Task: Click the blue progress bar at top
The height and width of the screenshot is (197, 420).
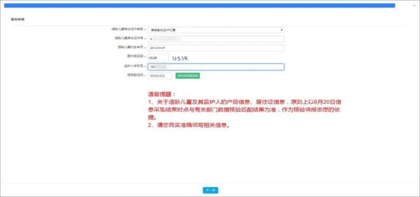Action: 199,5
